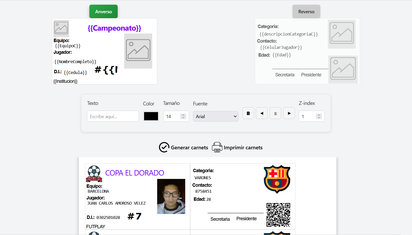The image size is (412, 235).
Task: Align text right with the right arrow
Action: tap(289, 113)
